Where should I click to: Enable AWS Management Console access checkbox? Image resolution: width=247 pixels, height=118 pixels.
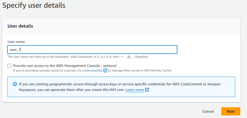[x=10, y=66]
